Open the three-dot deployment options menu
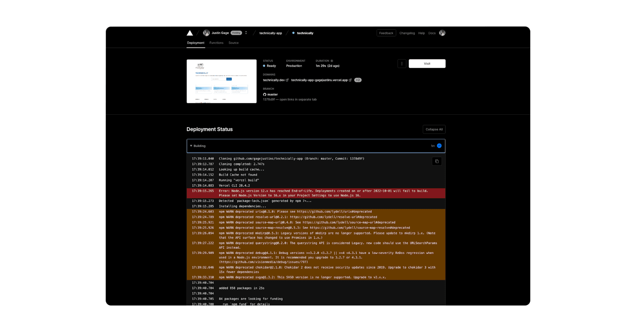Screen dimensions: 636x332 pos(402,64)
